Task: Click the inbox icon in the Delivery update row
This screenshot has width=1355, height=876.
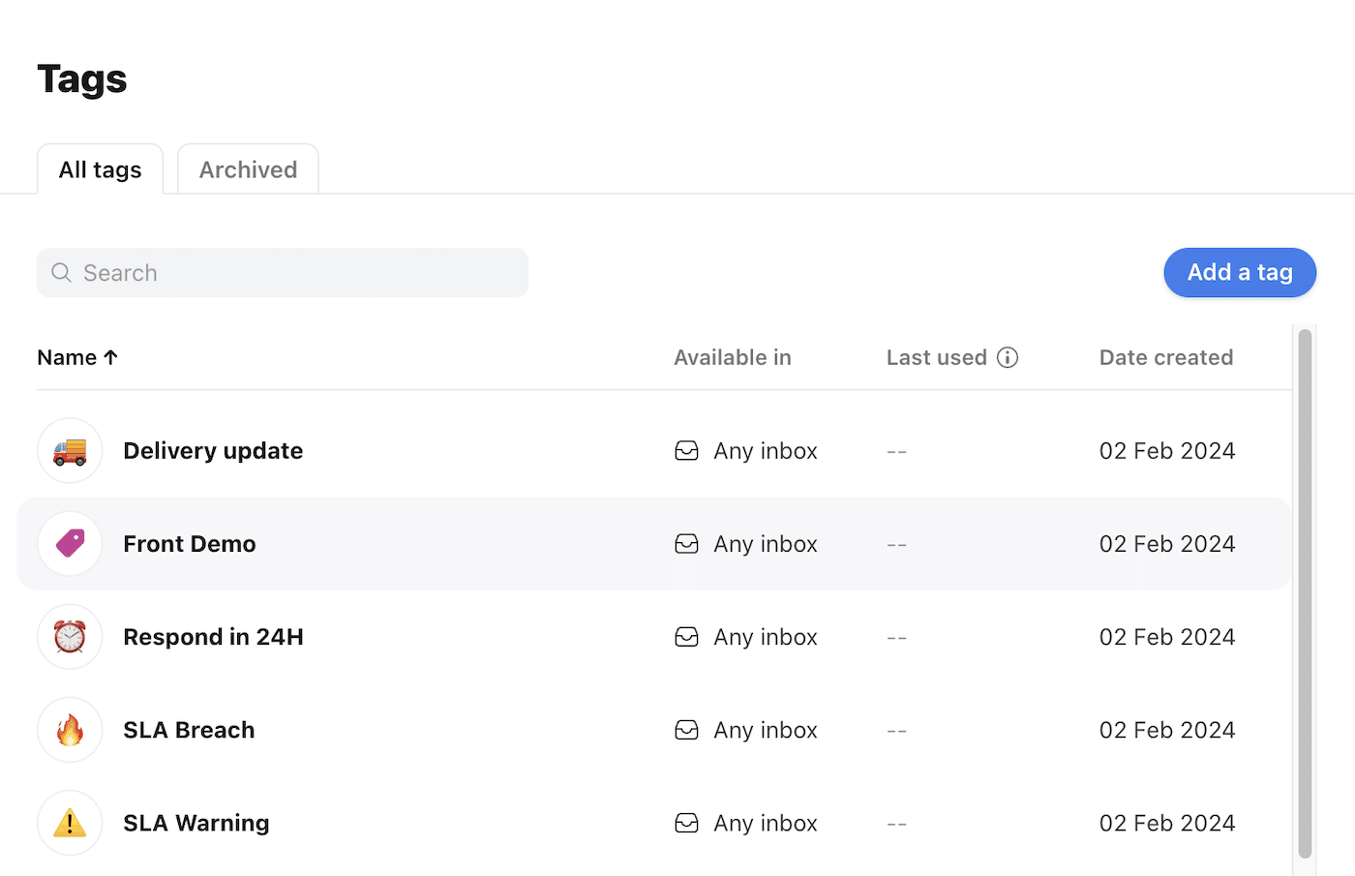Action: point(686,451)
